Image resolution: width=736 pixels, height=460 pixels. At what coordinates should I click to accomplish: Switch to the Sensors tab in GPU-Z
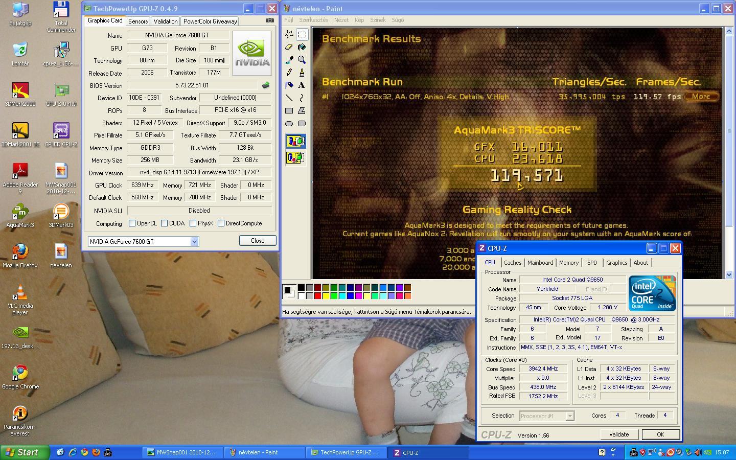tap(138, 21)
